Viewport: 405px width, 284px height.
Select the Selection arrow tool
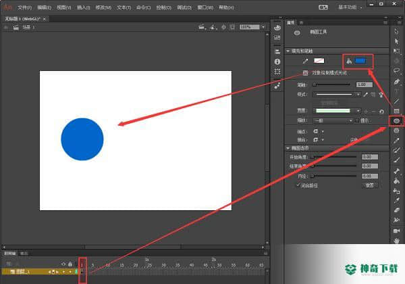tap(396, 31)
